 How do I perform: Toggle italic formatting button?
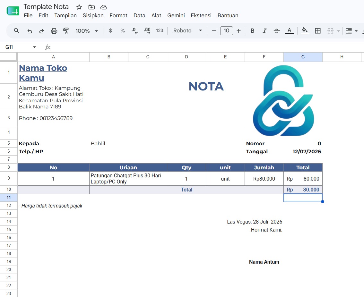tap(264, 30)
